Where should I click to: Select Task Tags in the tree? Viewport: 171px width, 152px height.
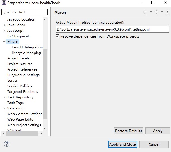click(x=15, y=103)
